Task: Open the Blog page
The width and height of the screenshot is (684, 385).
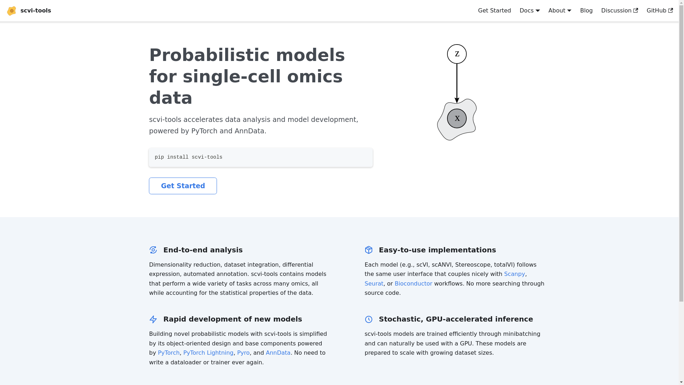Action: pos(586,11)
